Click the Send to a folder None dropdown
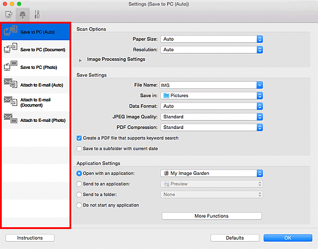Viewport: 318px width, 249px height. tap(211, 194)
